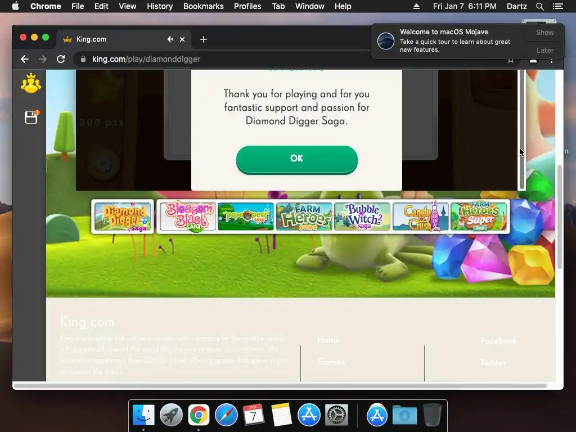The height and width of the screenshot is (432, 576).
Task: Open the Profiles menu
Action: point(247,6)
